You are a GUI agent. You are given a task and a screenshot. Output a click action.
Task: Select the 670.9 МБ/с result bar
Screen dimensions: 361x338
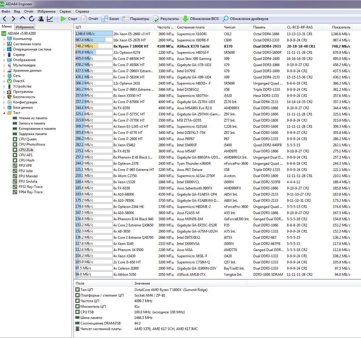tap(94, 52)
